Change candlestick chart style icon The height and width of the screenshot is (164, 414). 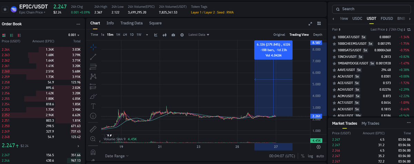pos(165,35)
